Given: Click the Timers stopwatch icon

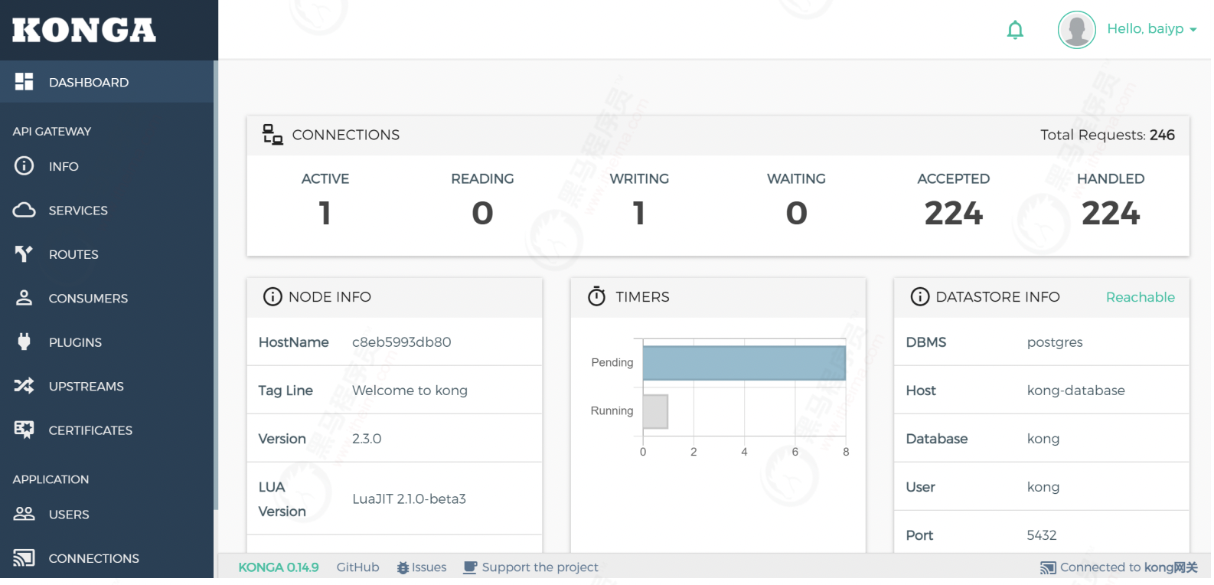Looking at the screenshot, I should click(597, 296).
